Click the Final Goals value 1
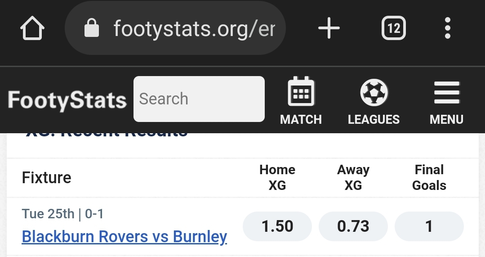 coord(429,226)
